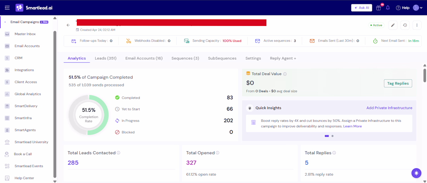Click the Completion Rate donut chart

pos(89,115)
